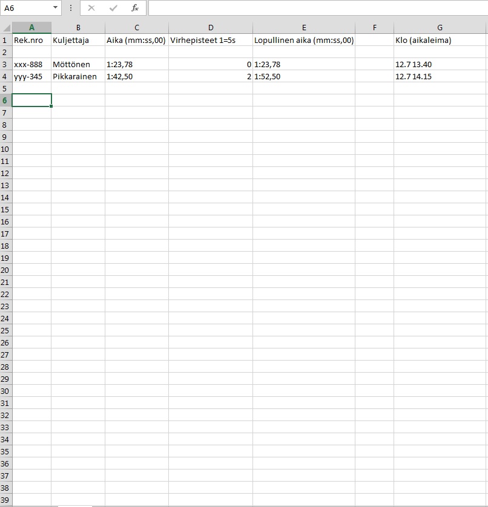Click inside the formula bar input area

point(315,8)
